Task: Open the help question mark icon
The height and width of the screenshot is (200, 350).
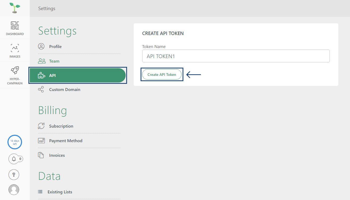Action: point(14,175)
